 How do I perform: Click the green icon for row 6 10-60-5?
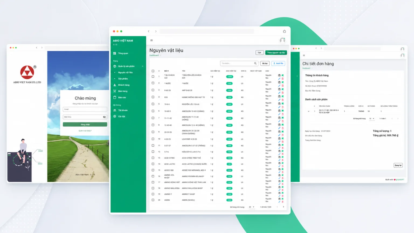click(x=282, y=110)
